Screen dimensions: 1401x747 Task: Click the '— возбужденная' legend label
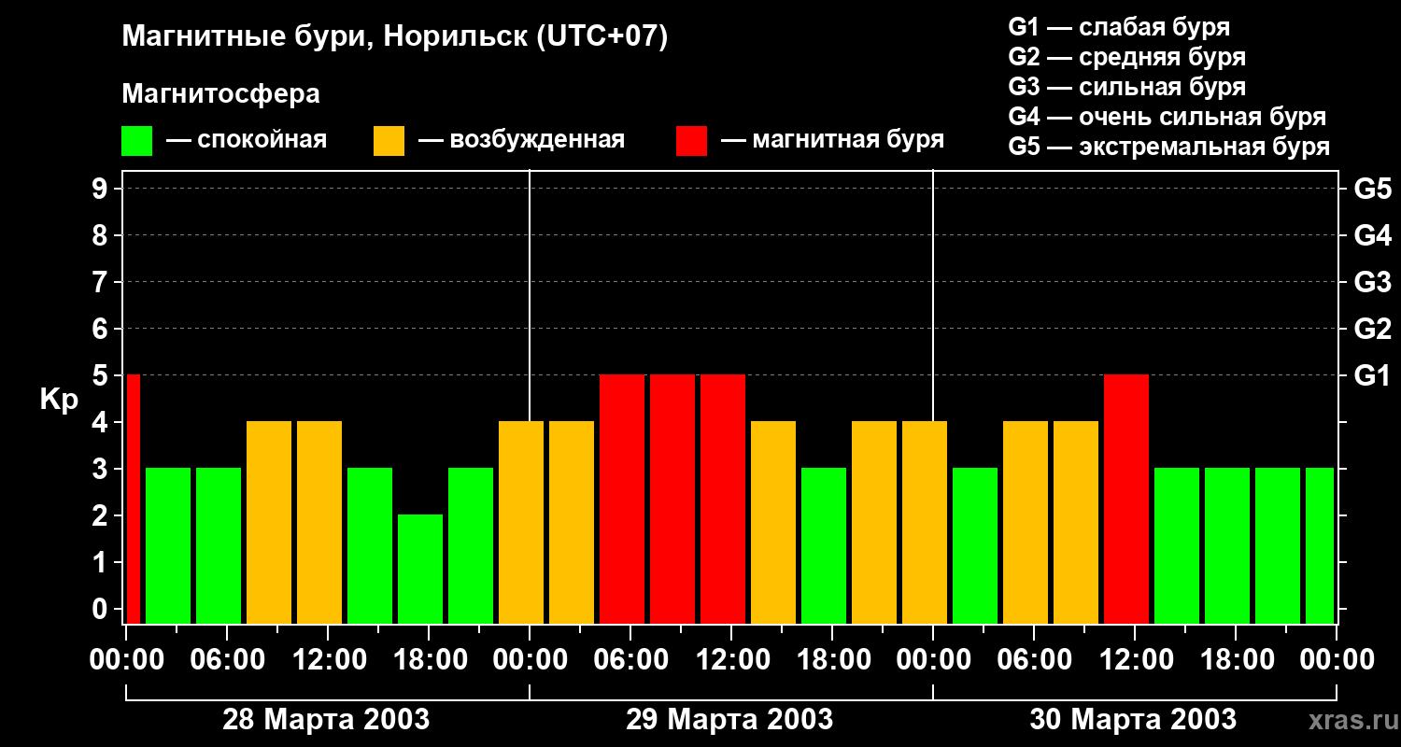click(521, 140)
